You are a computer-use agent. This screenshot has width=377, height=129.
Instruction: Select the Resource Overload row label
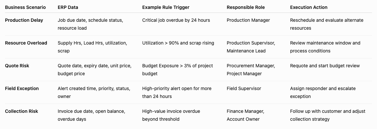26,43
